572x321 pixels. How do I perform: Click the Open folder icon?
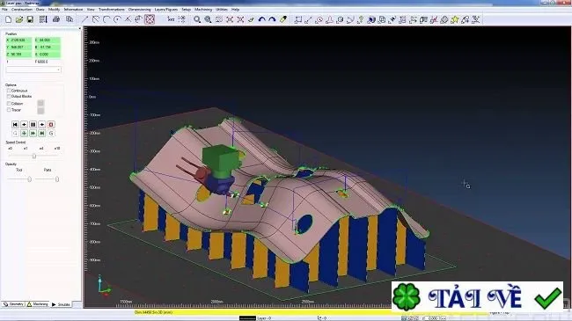click(19, 19)
